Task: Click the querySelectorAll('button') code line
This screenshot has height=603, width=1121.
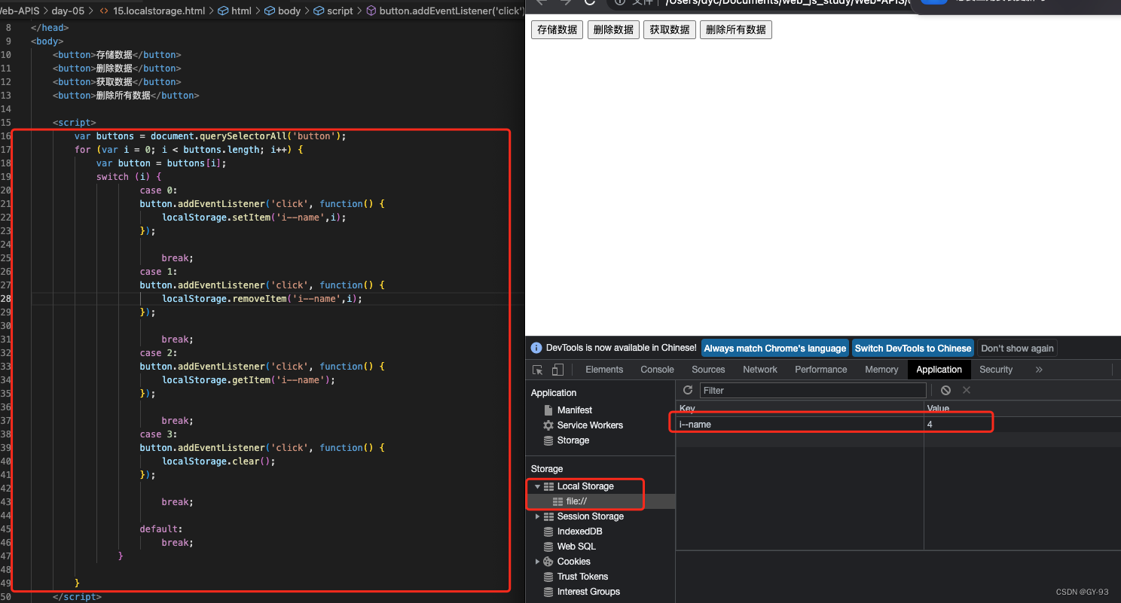Action: pos(210,136)
